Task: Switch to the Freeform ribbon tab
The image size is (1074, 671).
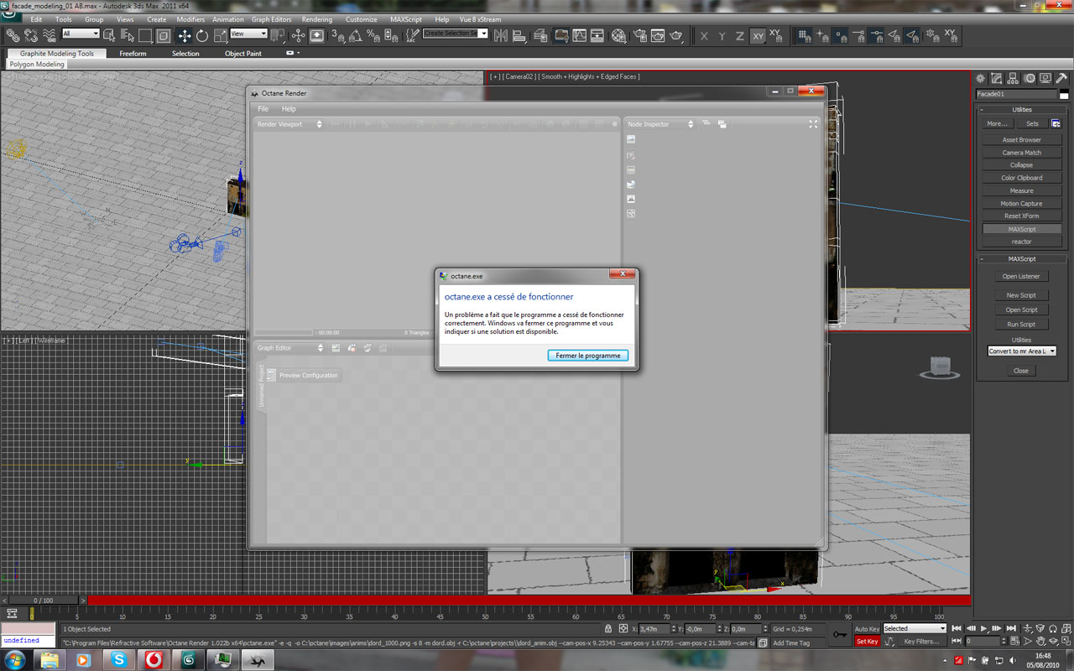Action: [133, 54]
